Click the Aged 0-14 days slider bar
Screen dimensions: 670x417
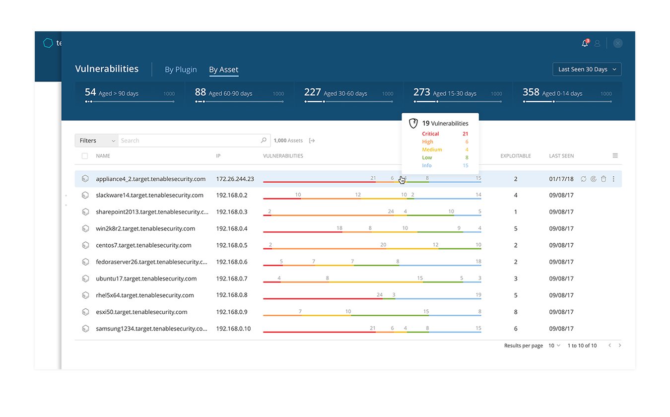coord(567,102)
